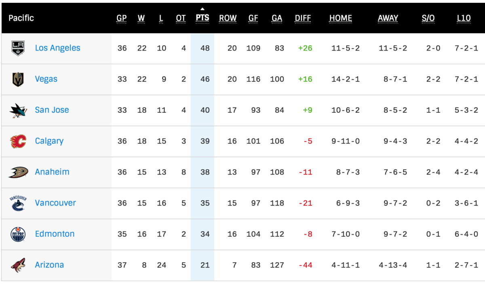Sort table by DIFF column header
The height and width of the screenshot is (284, 485).
303,18
